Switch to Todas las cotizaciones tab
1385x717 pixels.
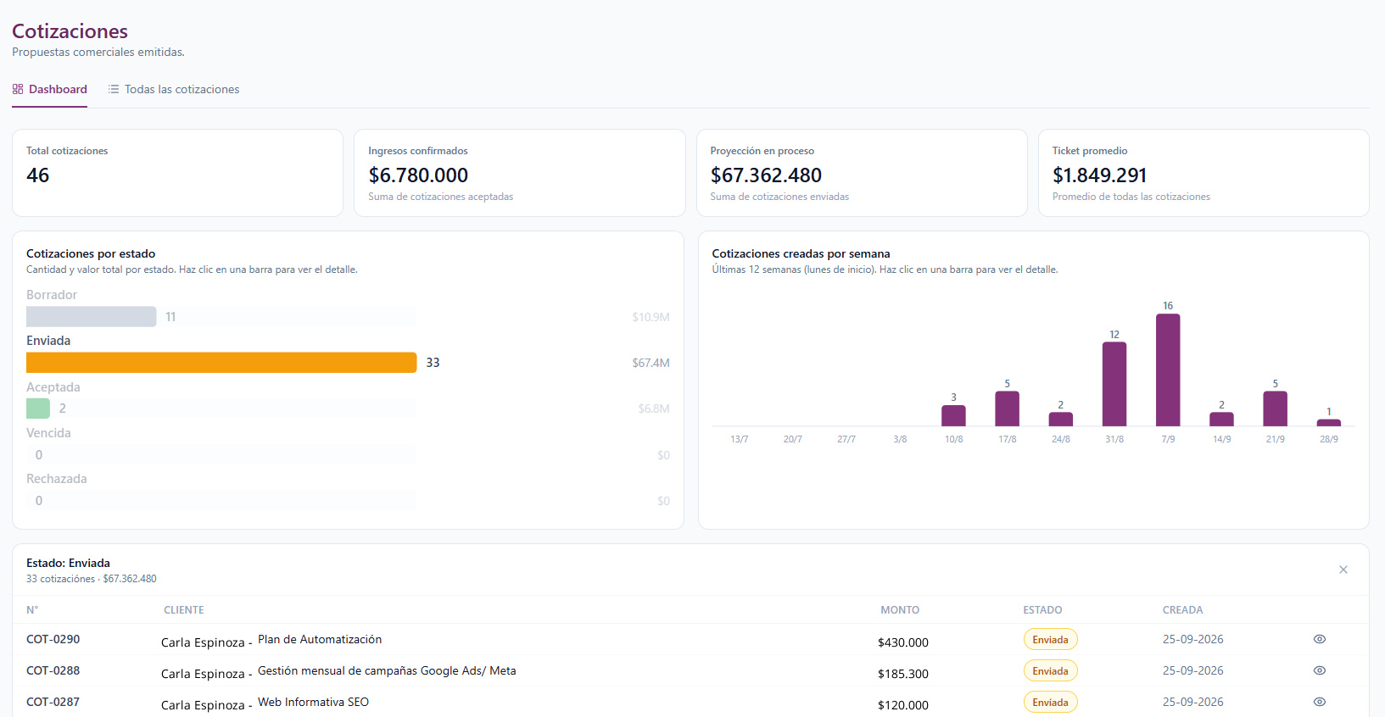click(174, 89)
